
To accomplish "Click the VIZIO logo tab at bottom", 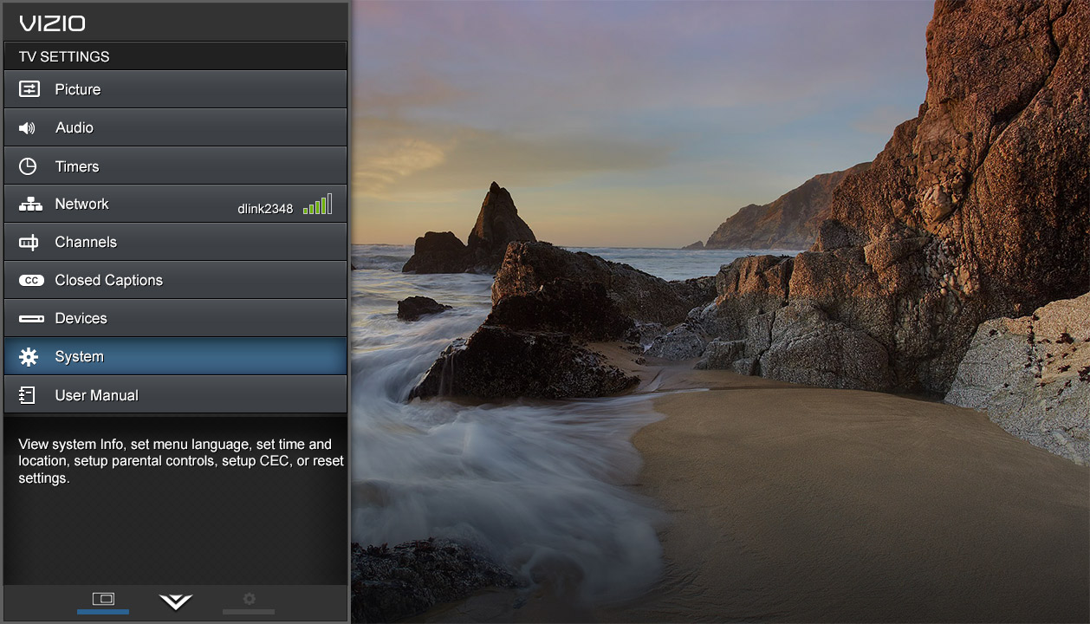I will coord(175,600).
